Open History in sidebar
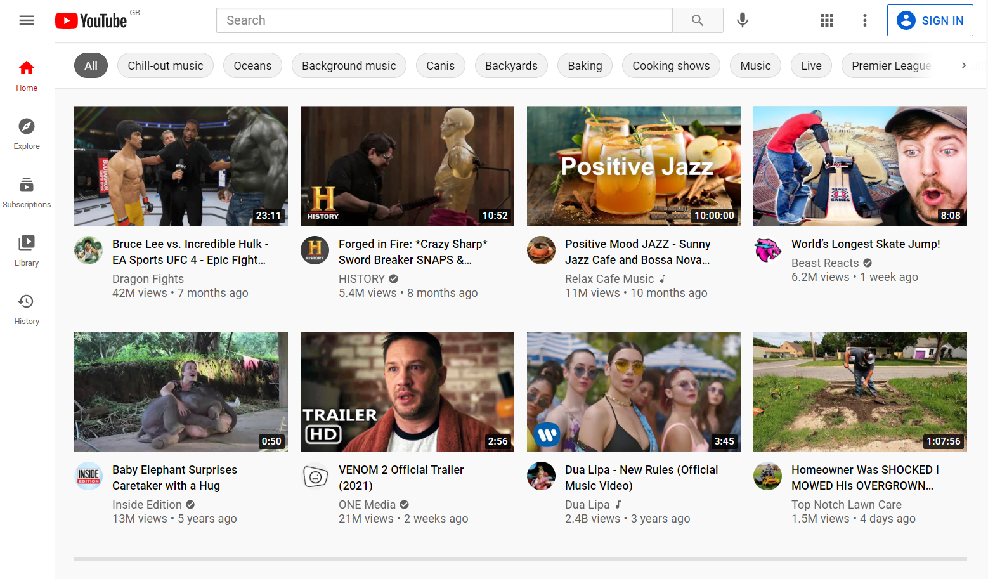Screen dimensions: 988x579 (27, 309)
